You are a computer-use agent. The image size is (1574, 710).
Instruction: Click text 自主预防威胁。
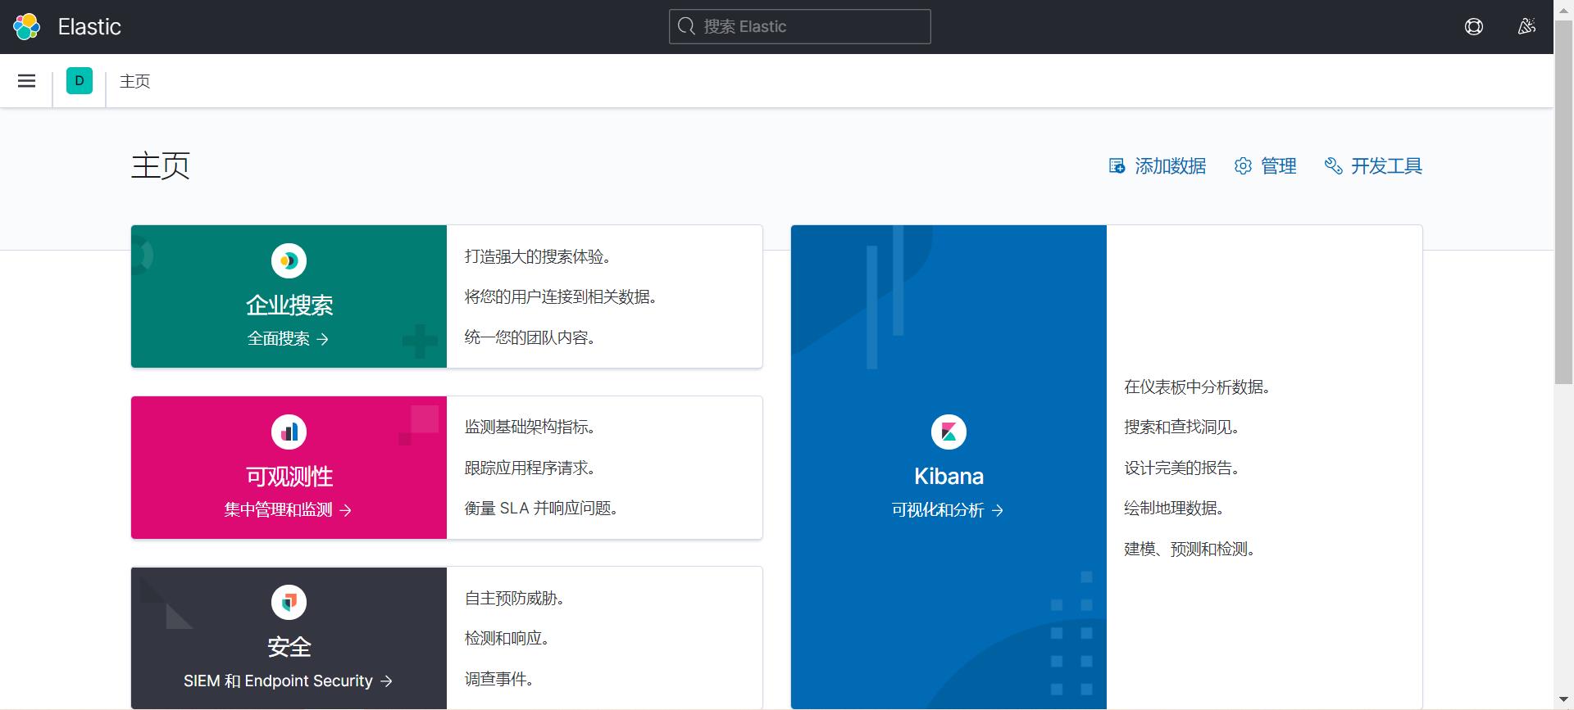coord(514,599)
